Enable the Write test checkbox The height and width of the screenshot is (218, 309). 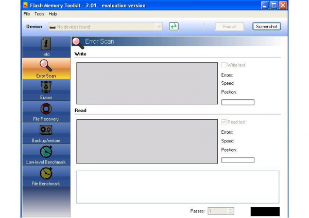(x=224, y=65)
